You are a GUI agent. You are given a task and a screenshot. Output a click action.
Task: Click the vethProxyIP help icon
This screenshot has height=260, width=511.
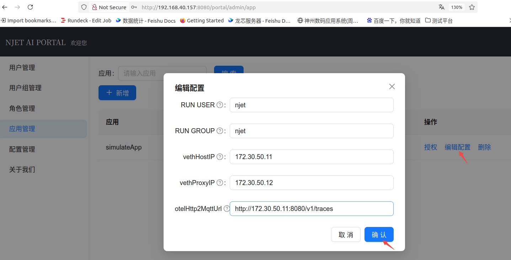pyautogui.click(x=220, y=183)
